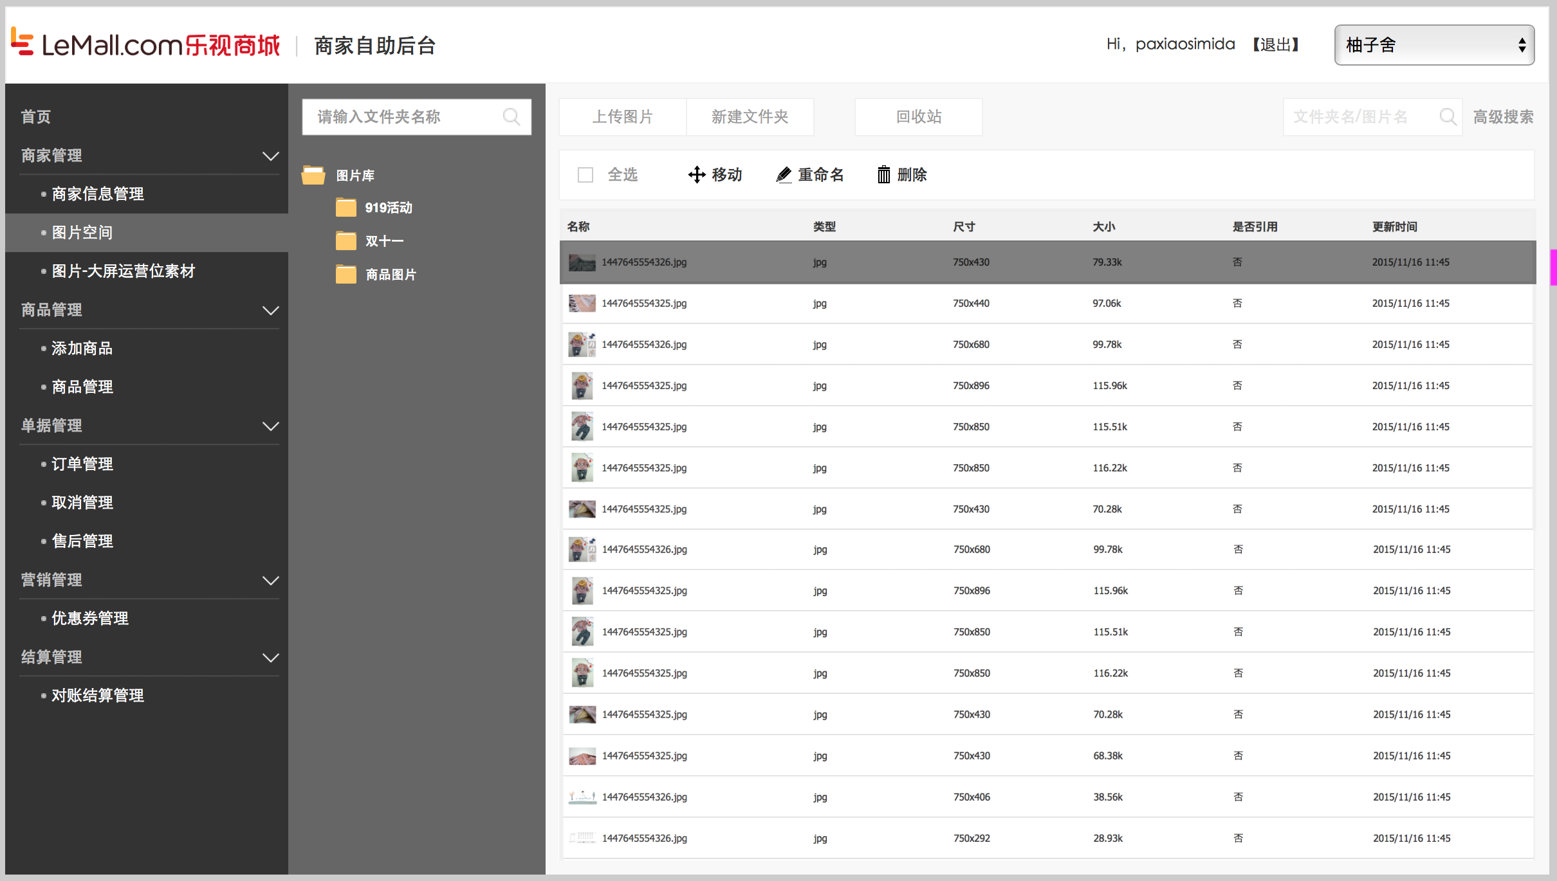Open the 柚子舍 store dropdown
Image resolution: width=1557 pixels, height=881 pixels.
[x=1433, y=45]
